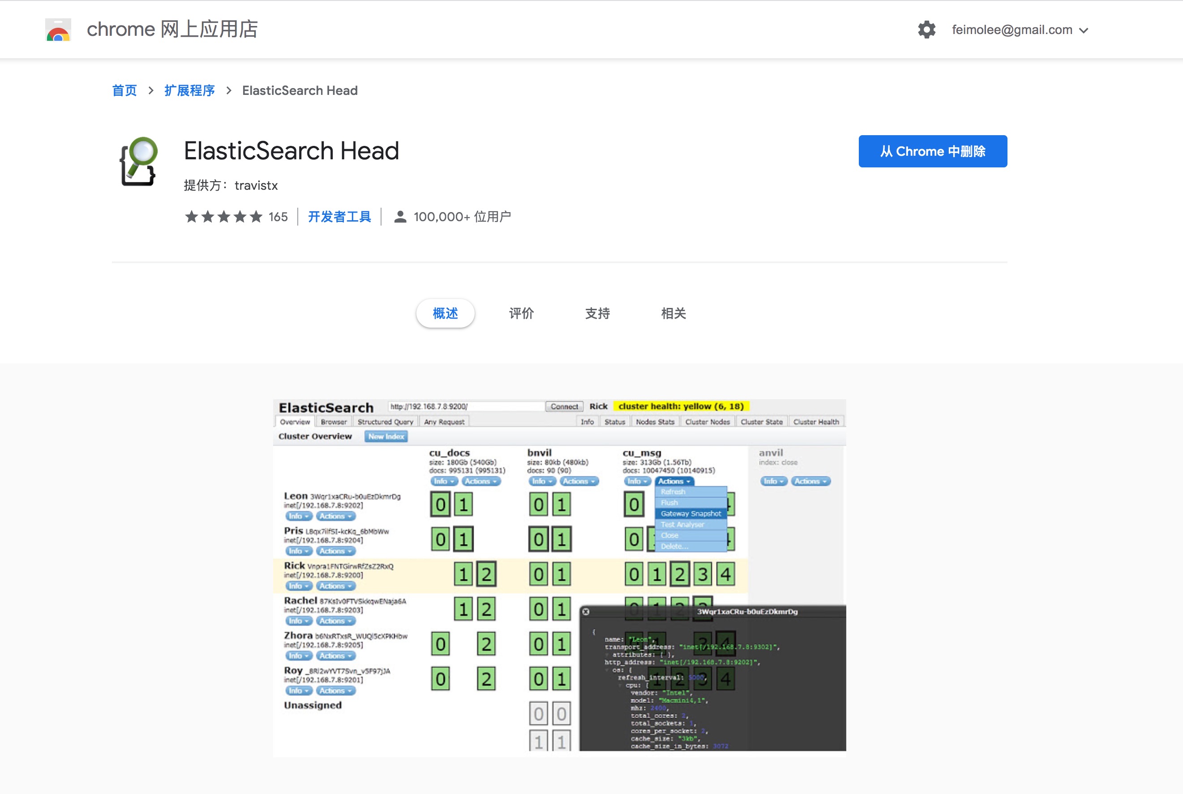The width and height of the screenshot is (1183, 794).
Task: Go to the 相关 related tab
Action: pyautogui.click(x=673, y=313)
